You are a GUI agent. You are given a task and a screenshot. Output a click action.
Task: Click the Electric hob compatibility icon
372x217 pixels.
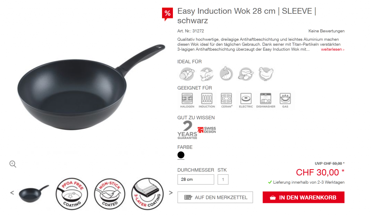tap(246, 100)
